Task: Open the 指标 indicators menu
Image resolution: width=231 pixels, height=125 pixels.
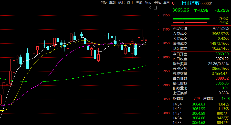Action: (104, 2)
